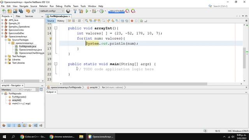The width and height of the screenshot is (249, 140).
Task: Click operacionesarrays.ForMejorado breadcrumb
Action: pos(66,87)
